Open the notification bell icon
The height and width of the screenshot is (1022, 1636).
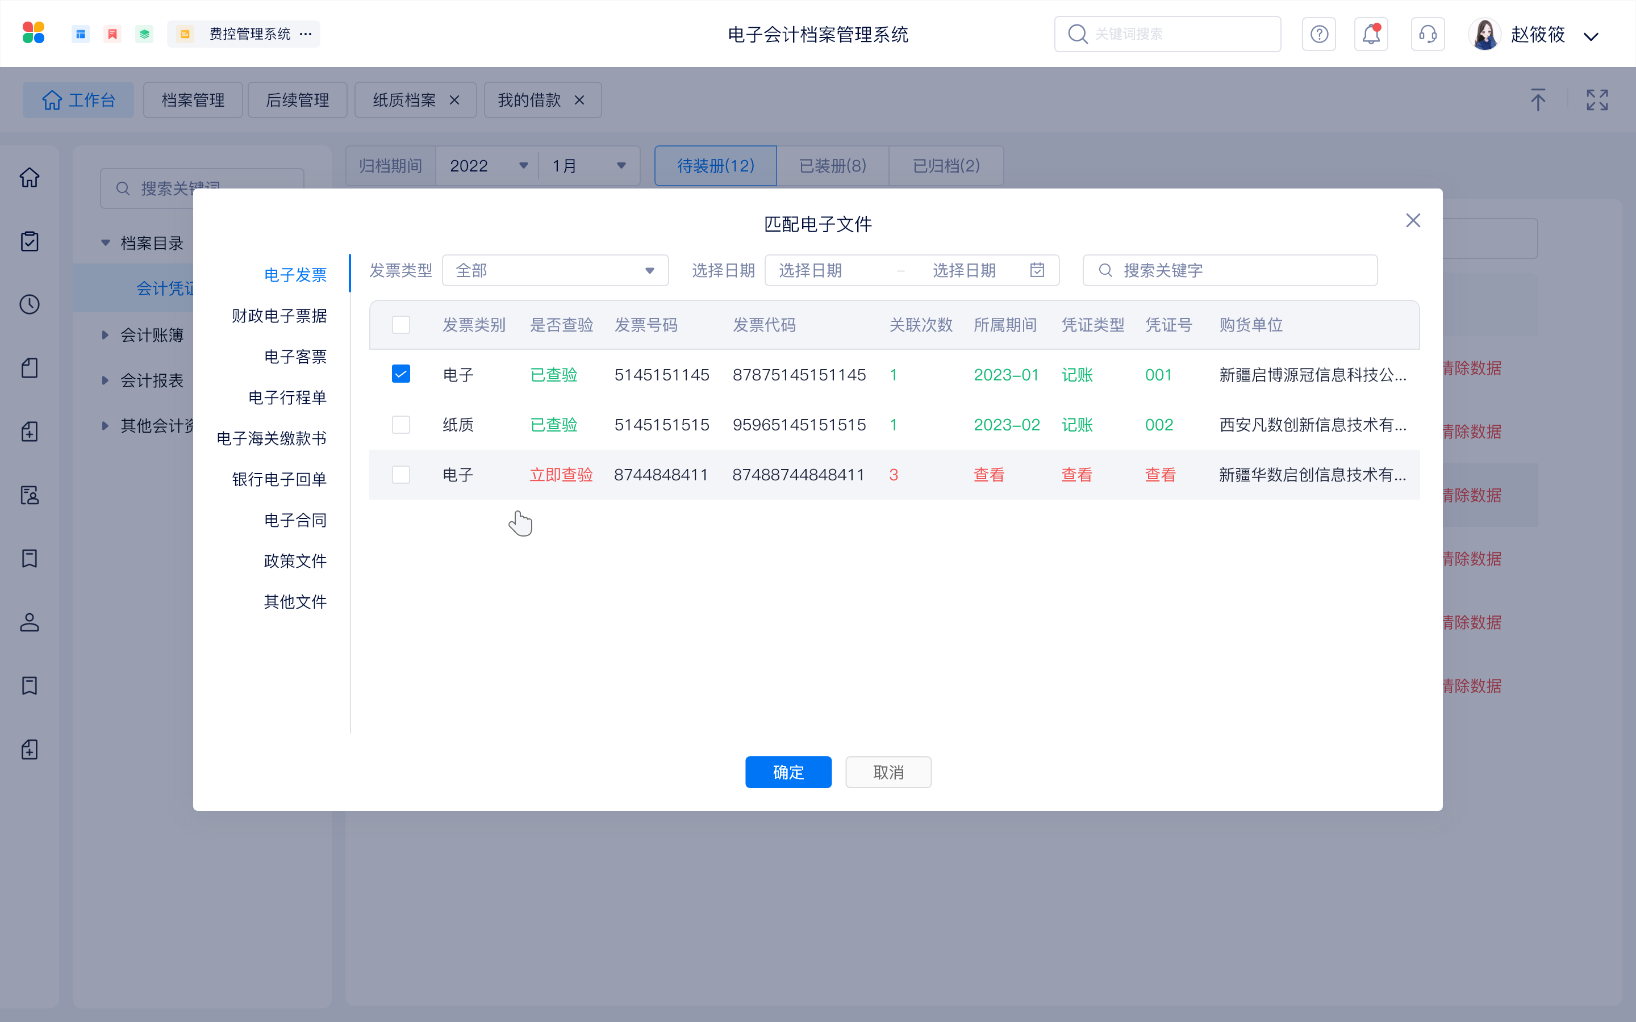tap(1371, 34)
